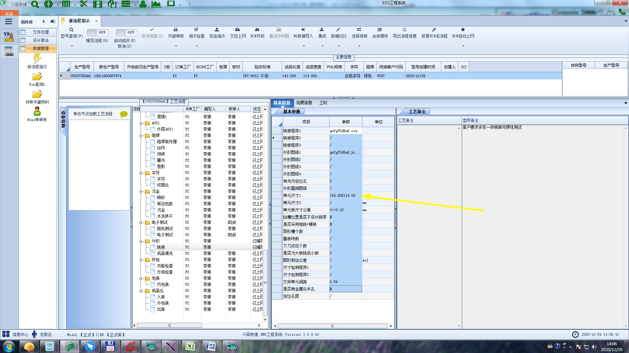Click the 单元尺寸1 parameter value cell
629x353 pixels.
pyautogui.click(x=345, y=195)
